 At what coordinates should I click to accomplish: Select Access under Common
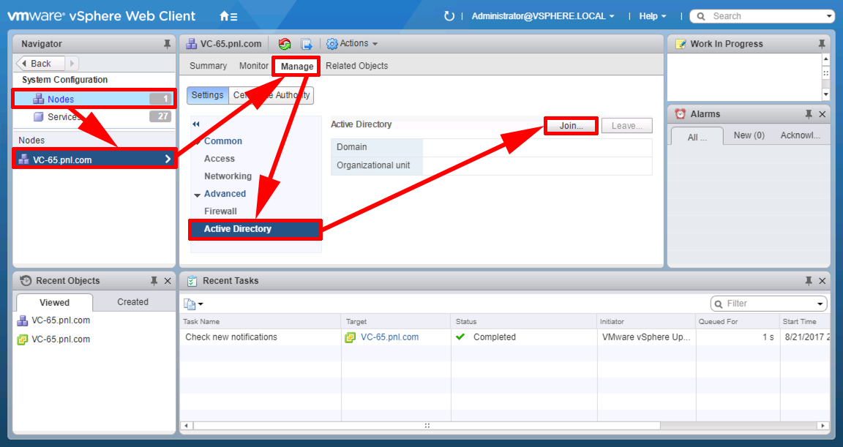(220, 159)
